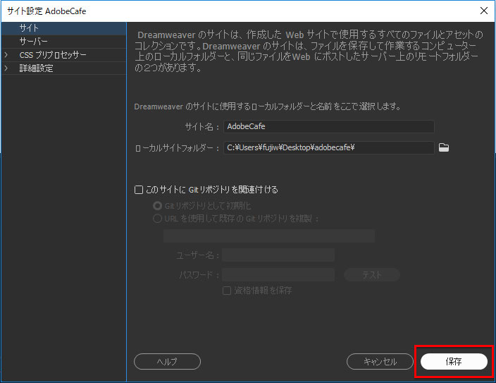
Task: Click the site name field
Action: pos(328,127)
